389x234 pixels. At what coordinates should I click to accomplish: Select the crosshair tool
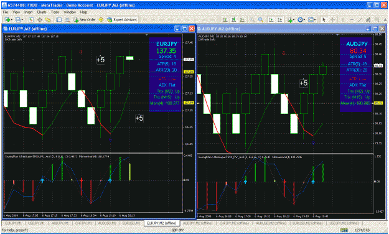332,19
